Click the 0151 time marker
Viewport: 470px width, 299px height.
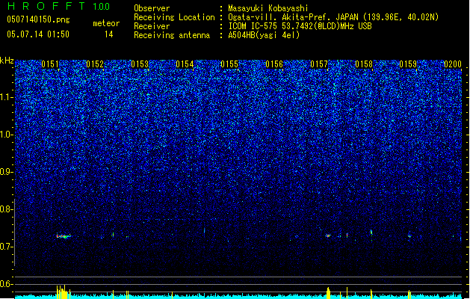[x=50, y=64]
